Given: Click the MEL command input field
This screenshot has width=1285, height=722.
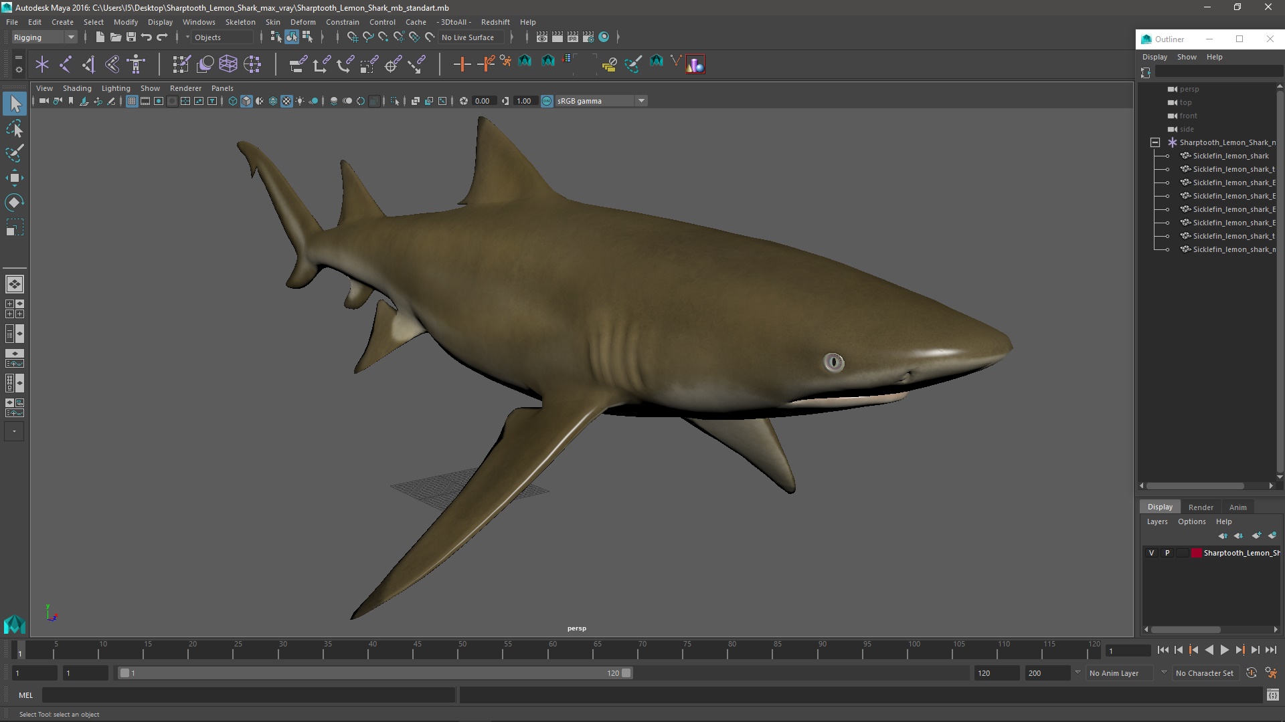Looking at the screenshot, I should [x=248, y=695].
